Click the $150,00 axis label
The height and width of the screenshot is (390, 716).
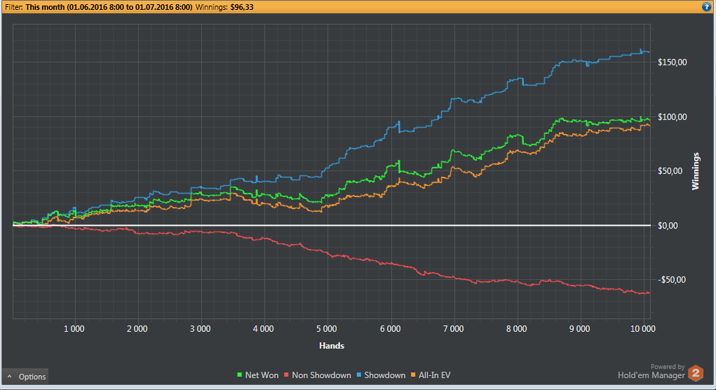(672, 62)
